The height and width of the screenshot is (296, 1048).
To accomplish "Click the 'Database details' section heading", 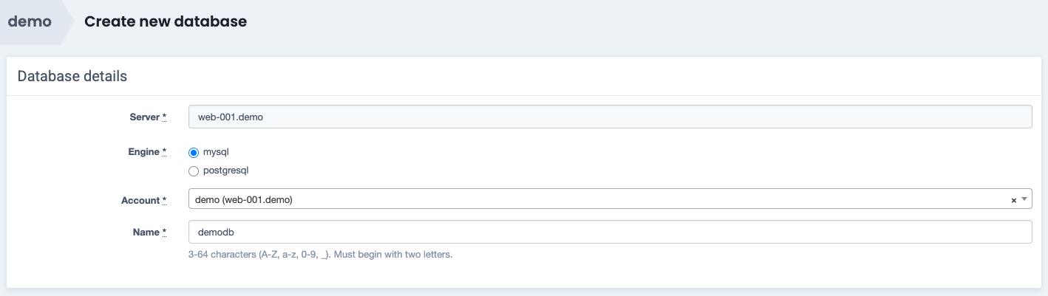I will tap(72, 76).
